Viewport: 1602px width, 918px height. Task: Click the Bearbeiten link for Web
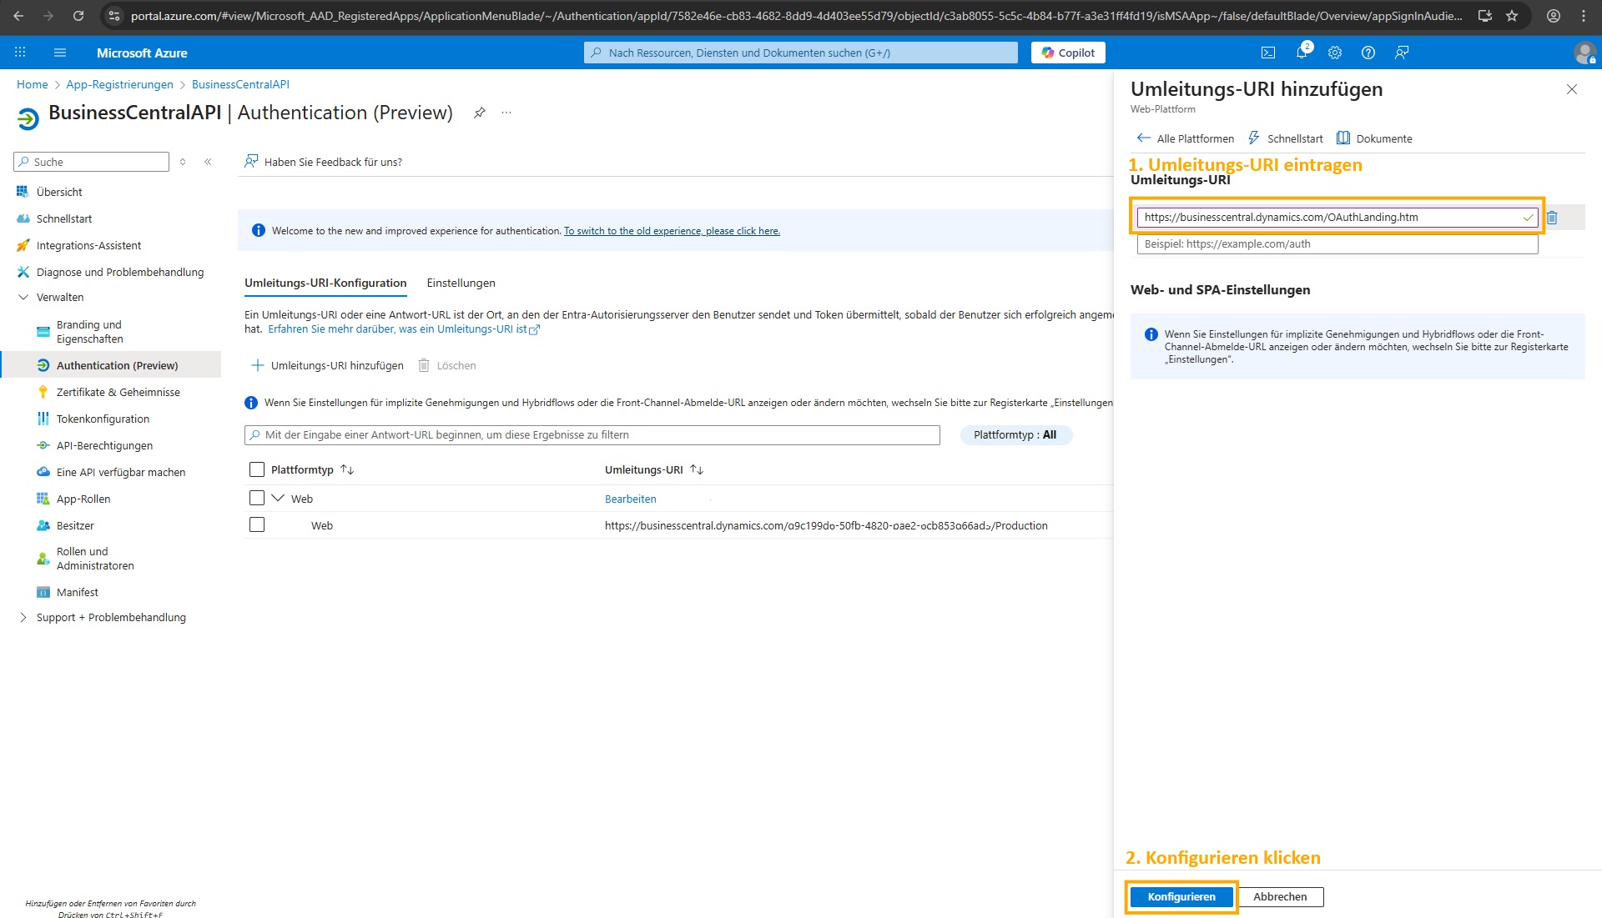(630, 499)
